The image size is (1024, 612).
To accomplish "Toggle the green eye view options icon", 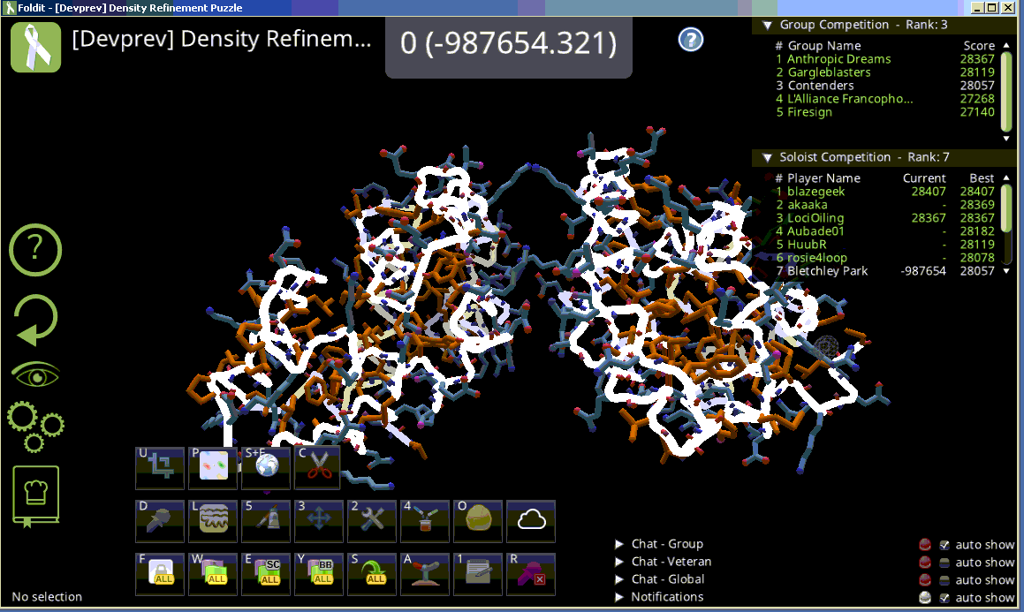I will pyautogui.click(x=35, y=374).
